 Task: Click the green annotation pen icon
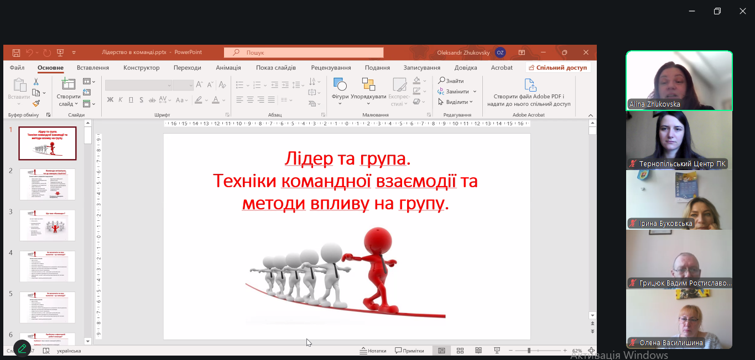(x=22, y=348)
